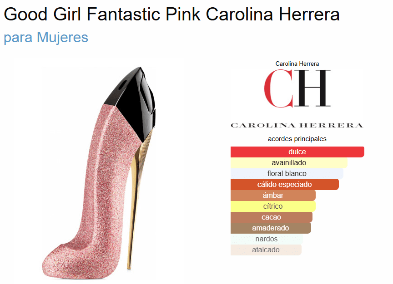Click the red CH logo image
Viewport: 393px width, 284px height.
[297, 98]
